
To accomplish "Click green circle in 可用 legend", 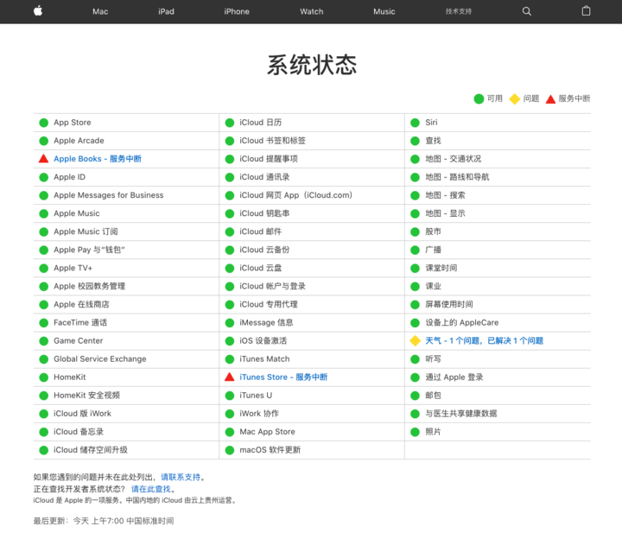I will [479, 98].
